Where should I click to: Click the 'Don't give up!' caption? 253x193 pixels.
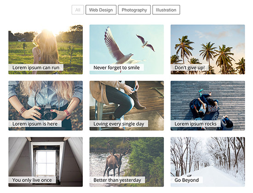190,68
